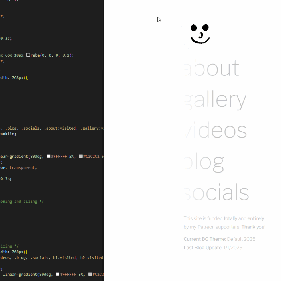Screen dimensions: 281x281
Task: Click the 'Current BG Theme' text
Action: (x=205, y=239)
